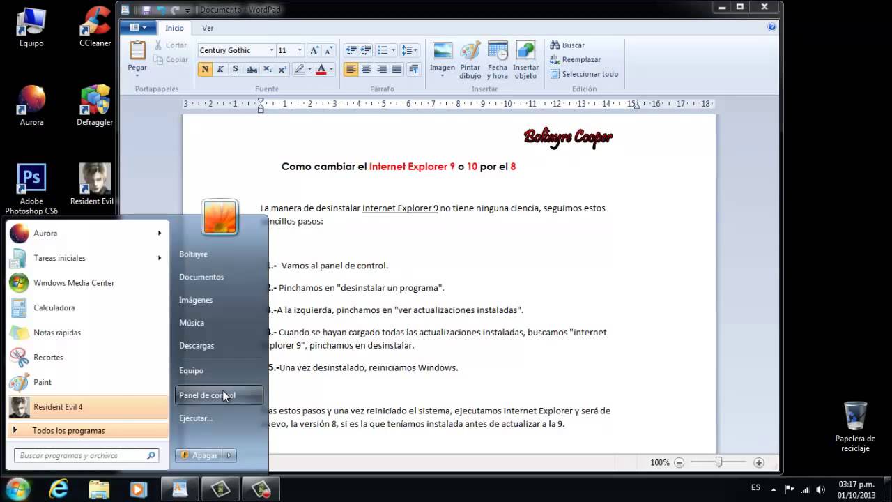Apply the red font color
The image size is (892, 502).
point(321,69)
